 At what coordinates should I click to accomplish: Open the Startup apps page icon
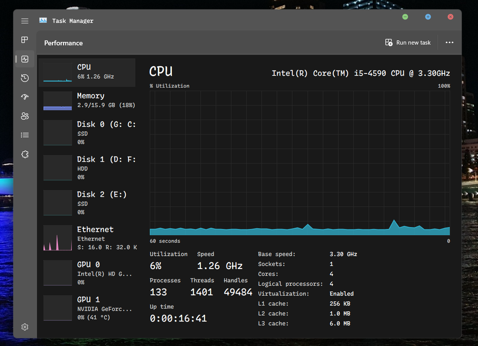point(25,97)
